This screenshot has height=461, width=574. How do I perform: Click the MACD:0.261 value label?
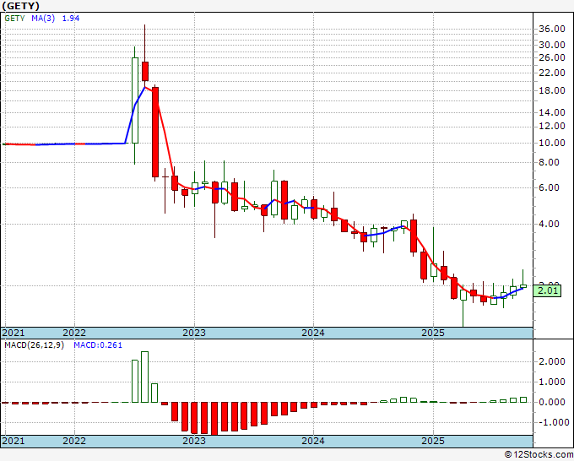pos(98,345)
